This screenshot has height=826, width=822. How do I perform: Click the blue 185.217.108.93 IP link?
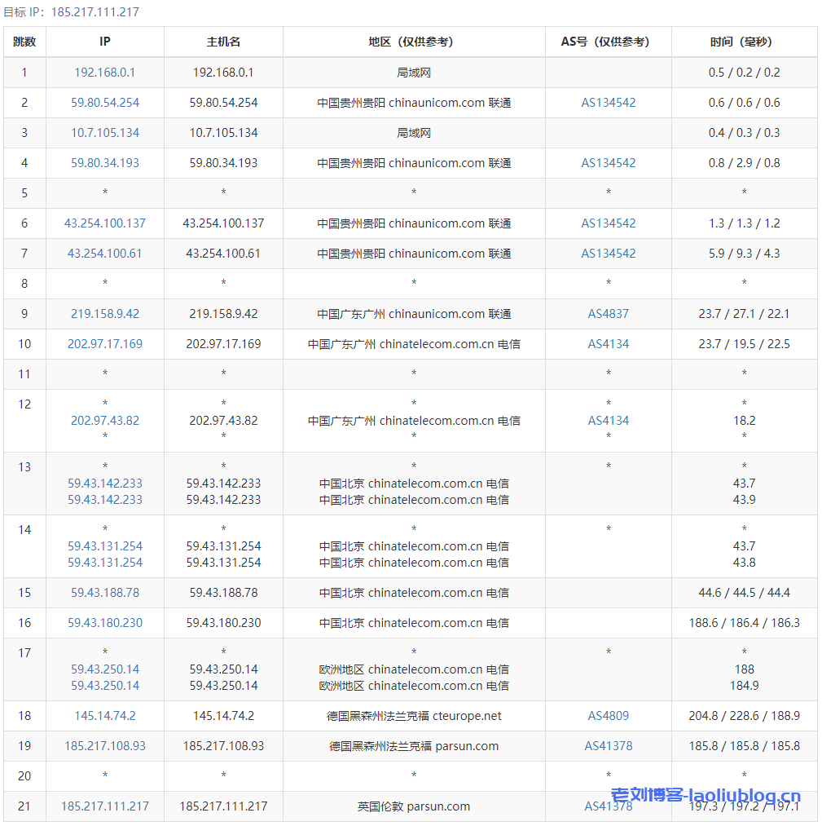(104, 746)
